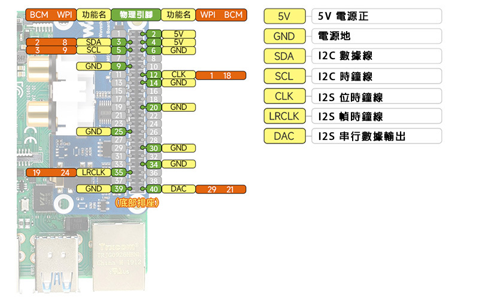This screenshot has height=299, width=479.
Task: Click the CLK legend box
Action: [285, 96]
